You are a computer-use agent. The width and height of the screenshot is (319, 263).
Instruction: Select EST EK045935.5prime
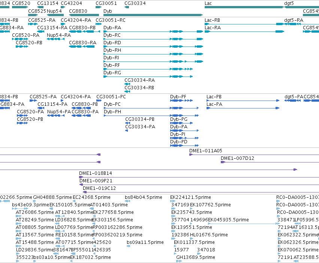tap(228, 220)
